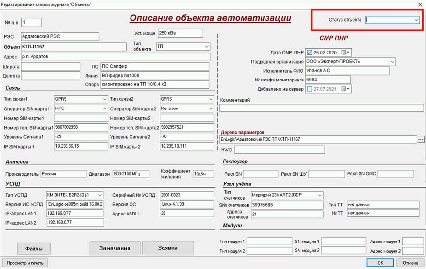426x269 pixels.
Task: Expand Тип связи1 GPRS dropdown
Action: click(x=105, y=99)
